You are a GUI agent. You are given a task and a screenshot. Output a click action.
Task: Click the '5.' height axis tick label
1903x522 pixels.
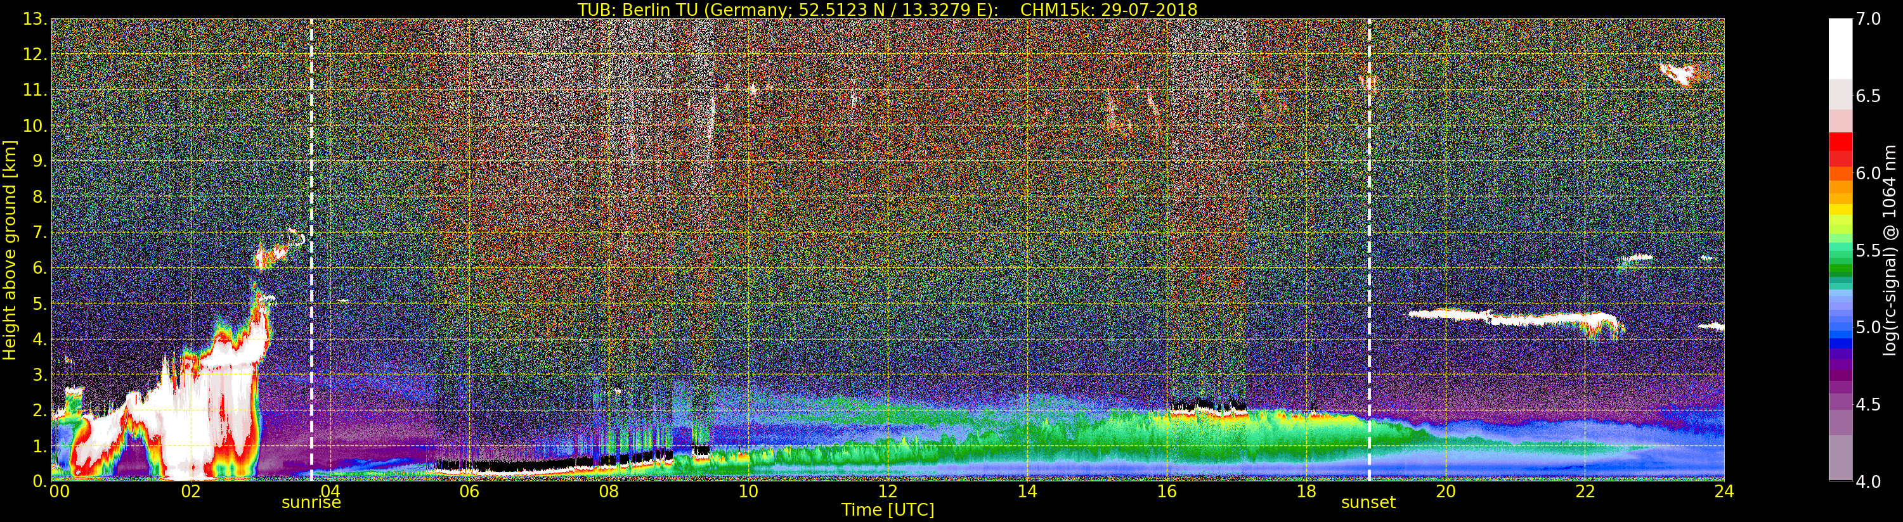[x=39, y=303]
